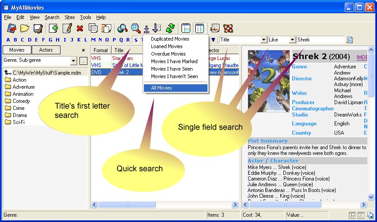The image size is (377, 222).
Task: Filter titles by letter S
Action: click(136, 40)
